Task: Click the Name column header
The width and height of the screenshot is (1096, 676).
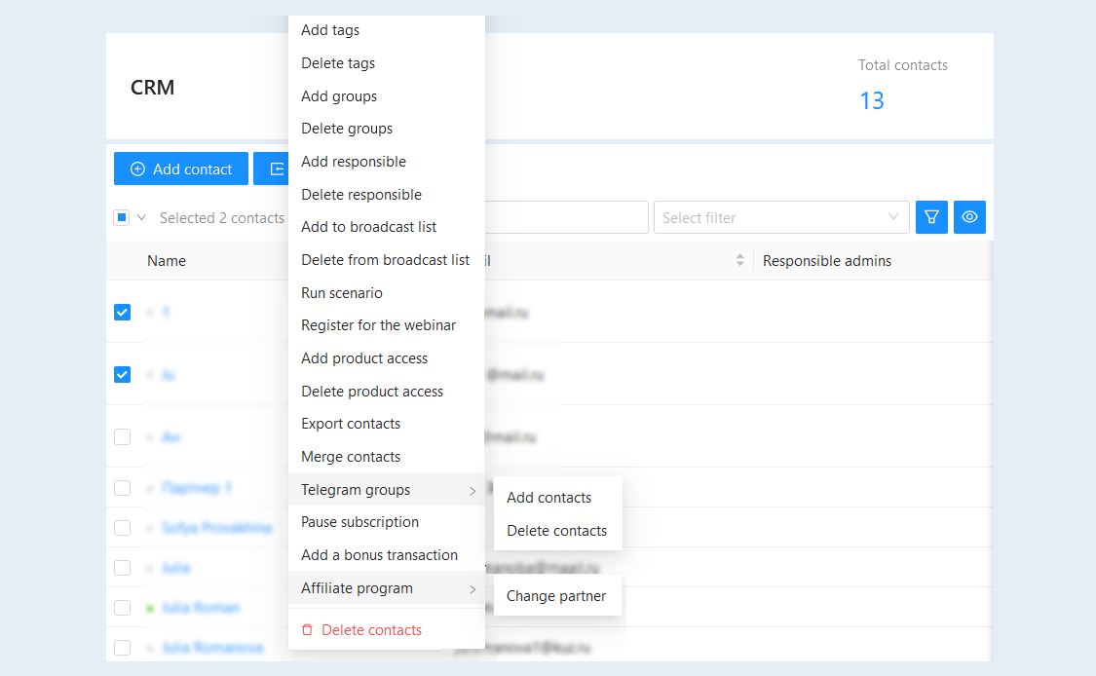Action: tap(167, 261)
